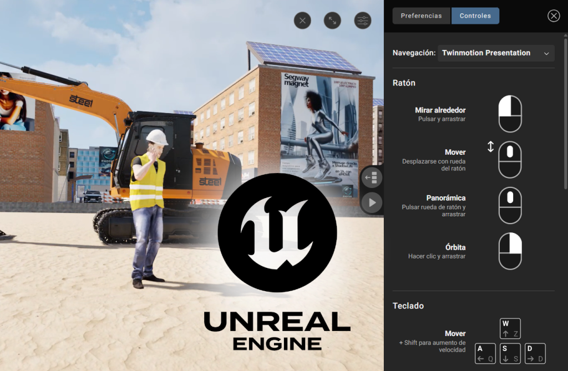
Task: Click the W forward key button
Action: (x=510, y=328)
